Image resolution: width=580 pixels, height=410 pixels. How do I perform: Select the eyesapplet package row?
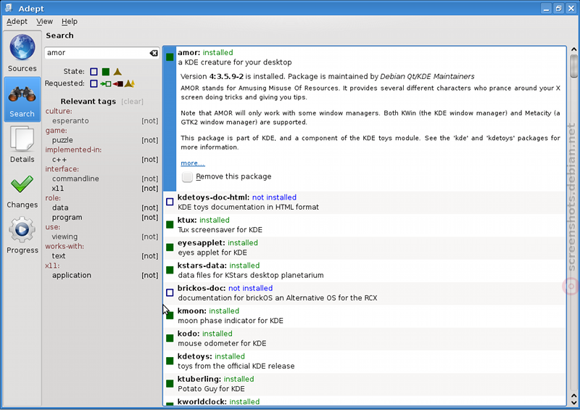point(365,247)
